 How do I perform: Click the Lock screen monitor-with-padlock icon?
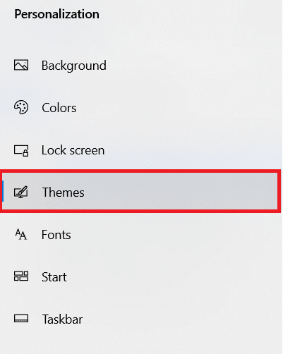(x=21, y=151)
